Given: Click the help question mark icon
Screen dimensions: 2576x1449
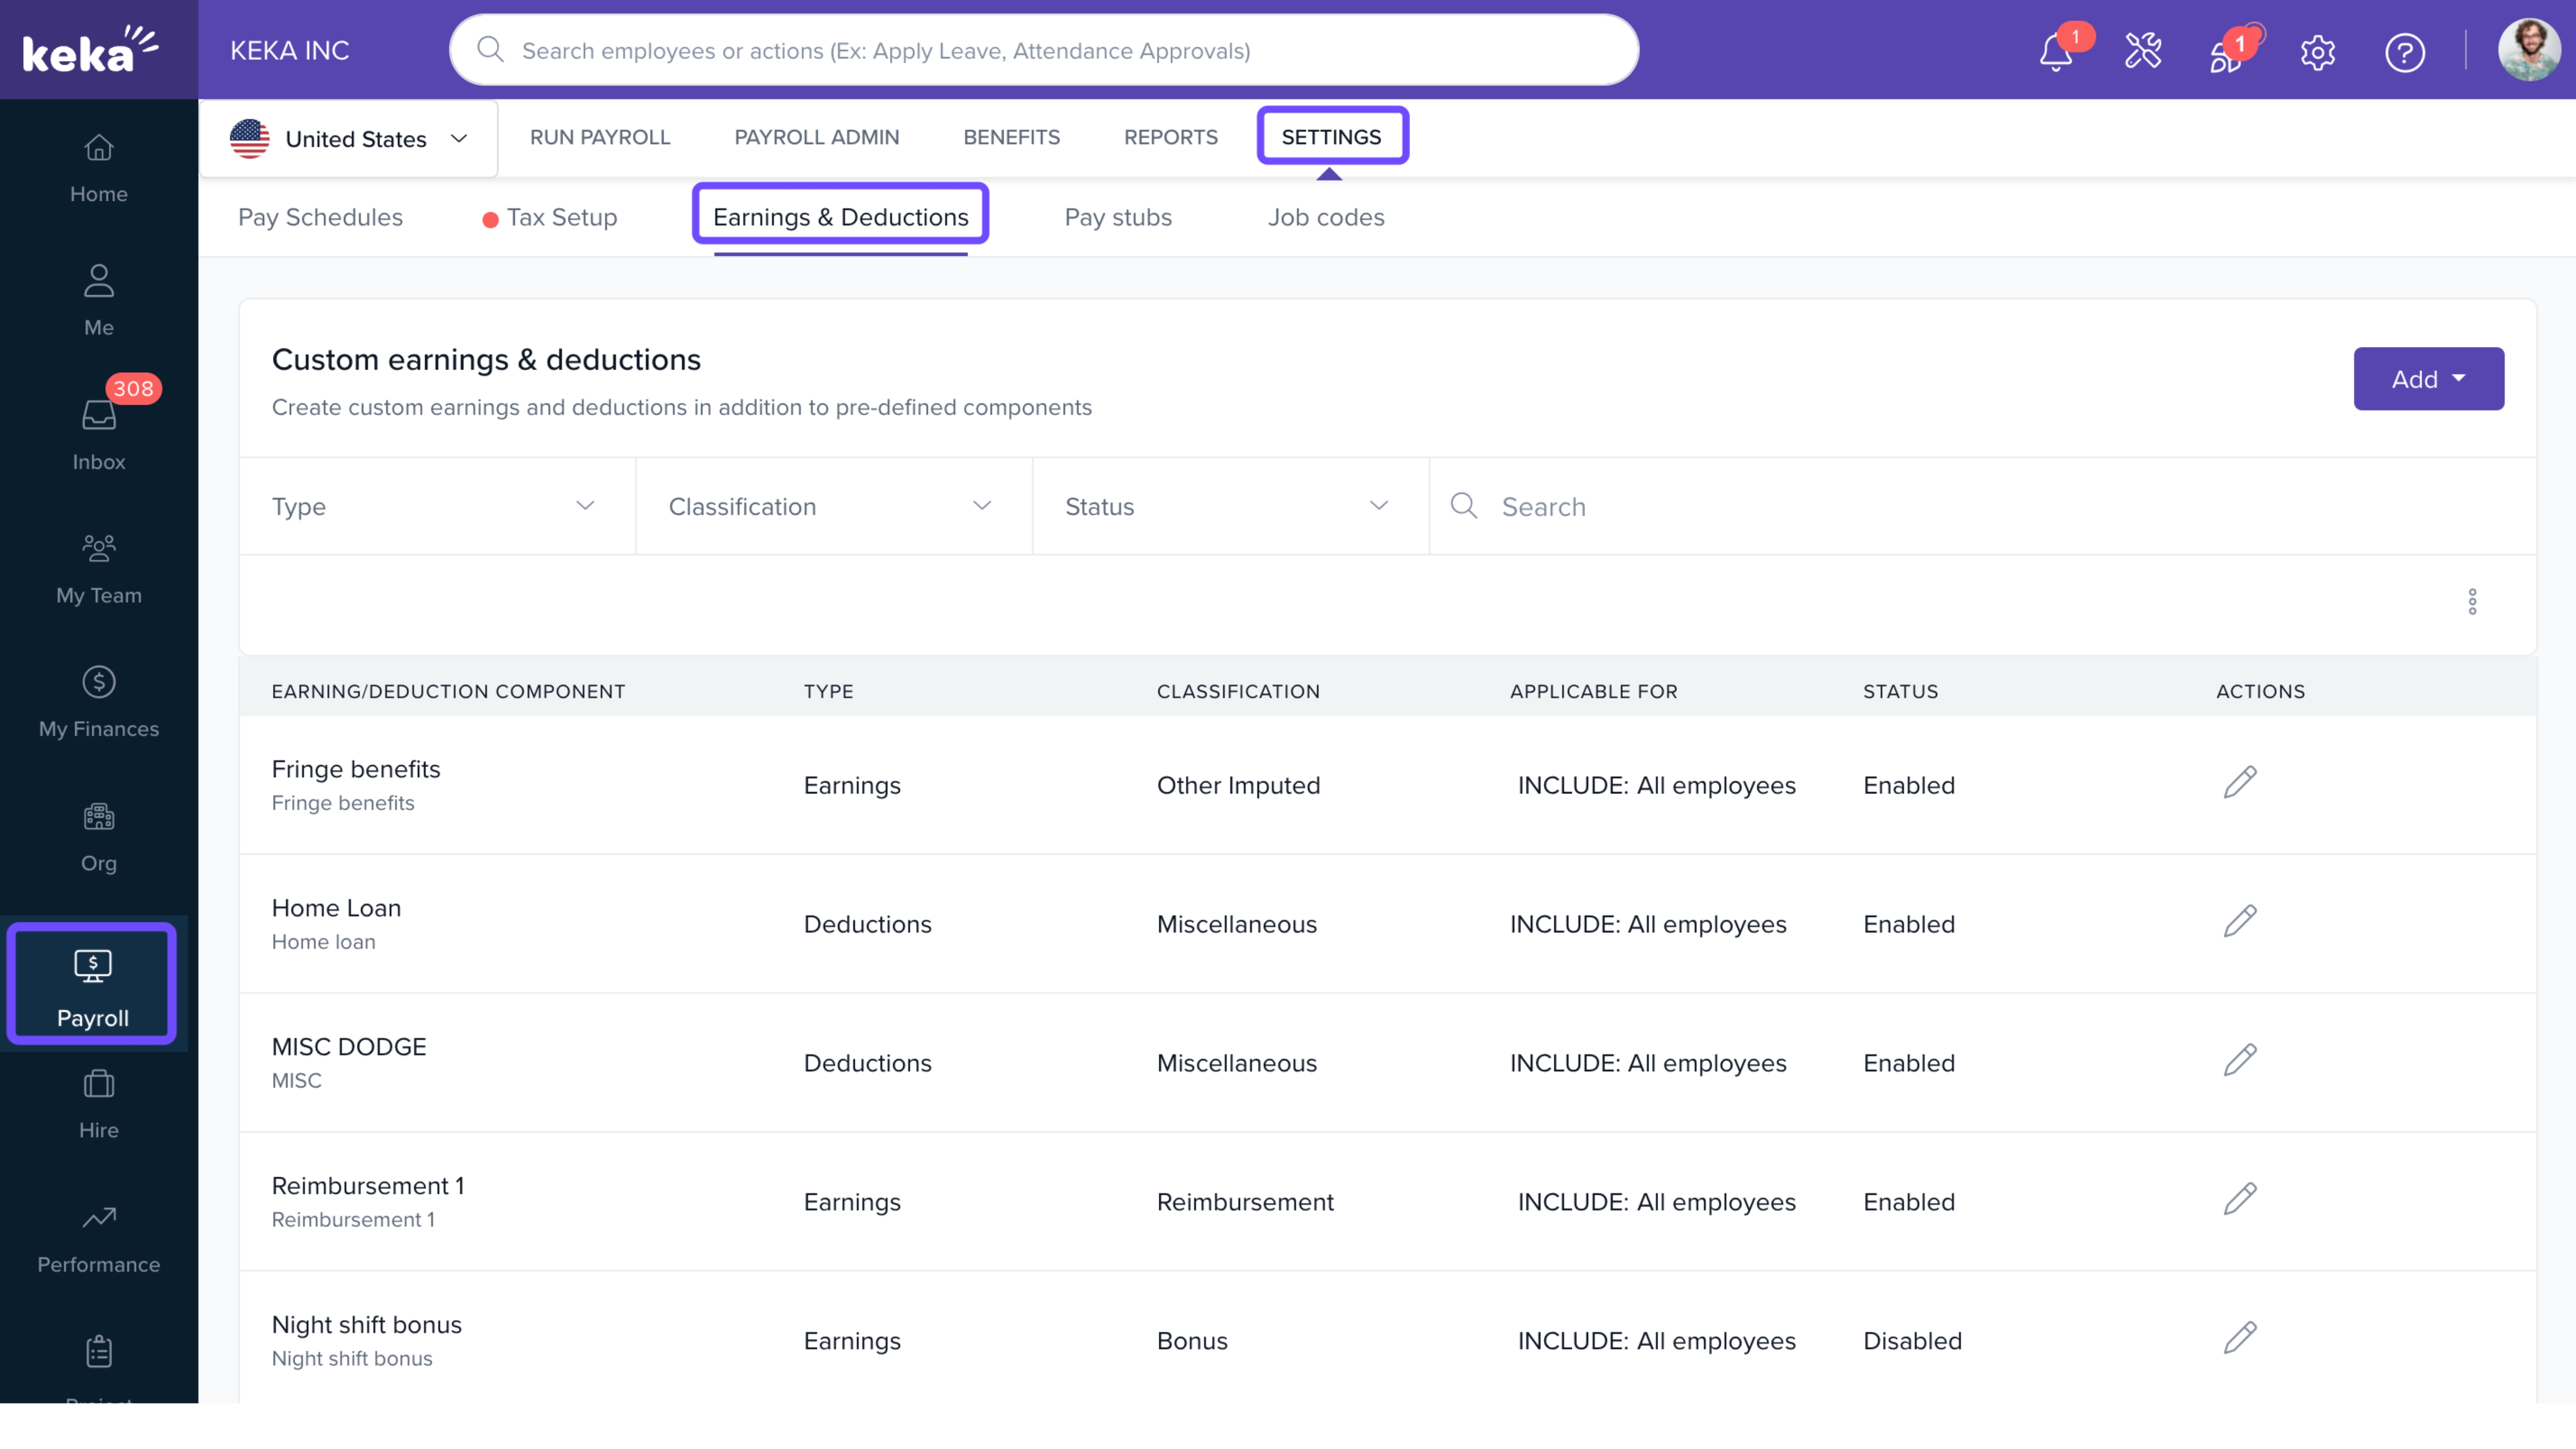Looking at the screenshot, I should (2404, 52).
